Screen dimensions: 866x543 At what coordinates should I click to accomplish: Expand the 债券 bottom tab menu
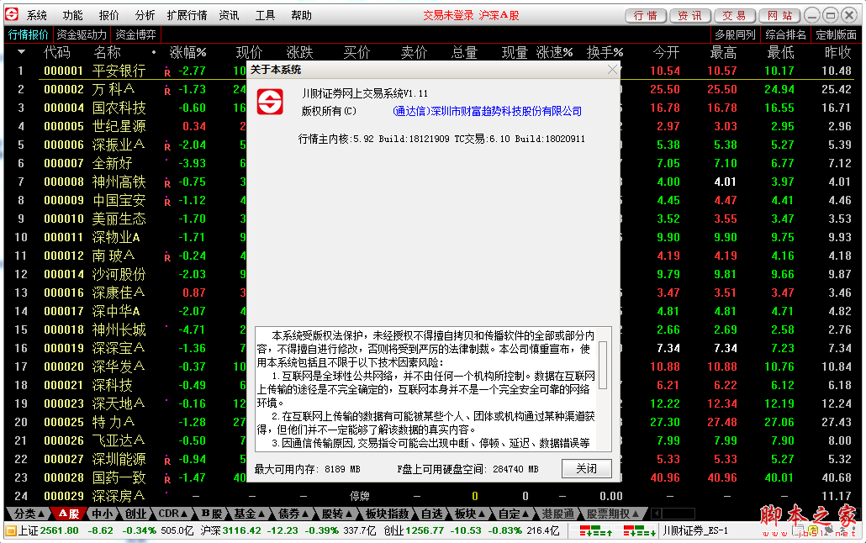coord(293,514)
